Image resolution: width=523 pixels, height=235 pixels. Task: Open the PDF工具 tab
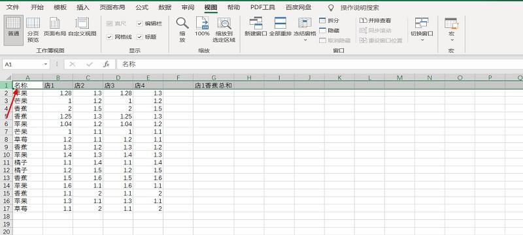(x=263, y=7)
